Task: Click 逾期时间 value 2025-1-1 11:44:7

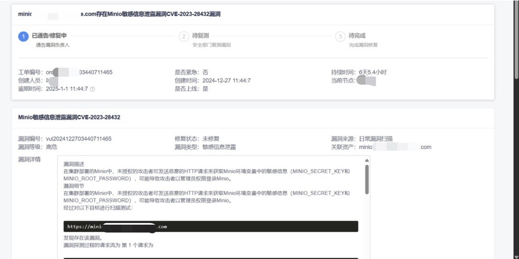Action: click(x=67, y=89)
